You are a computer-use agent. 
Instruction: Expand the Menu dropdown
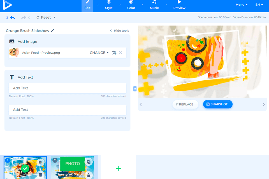pyautogui.click(x=241, y=5)
